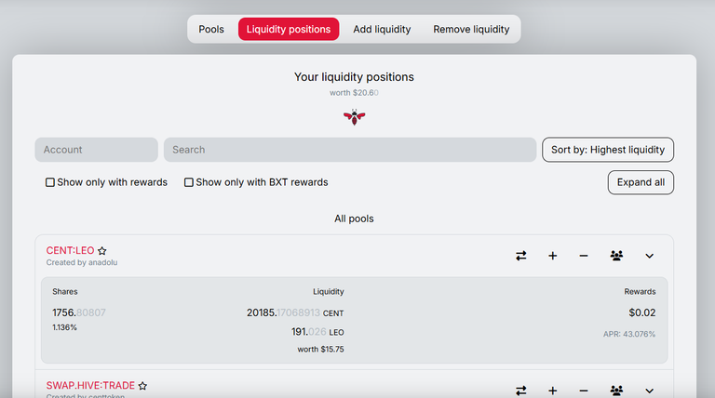The height and width of the screenshot is (398, 715).
Task: Remove liquidity using CENT:LEO minus icon
Action: point(584,256)
